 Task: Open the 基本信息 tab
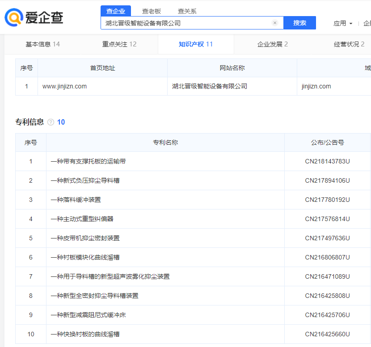42,44
